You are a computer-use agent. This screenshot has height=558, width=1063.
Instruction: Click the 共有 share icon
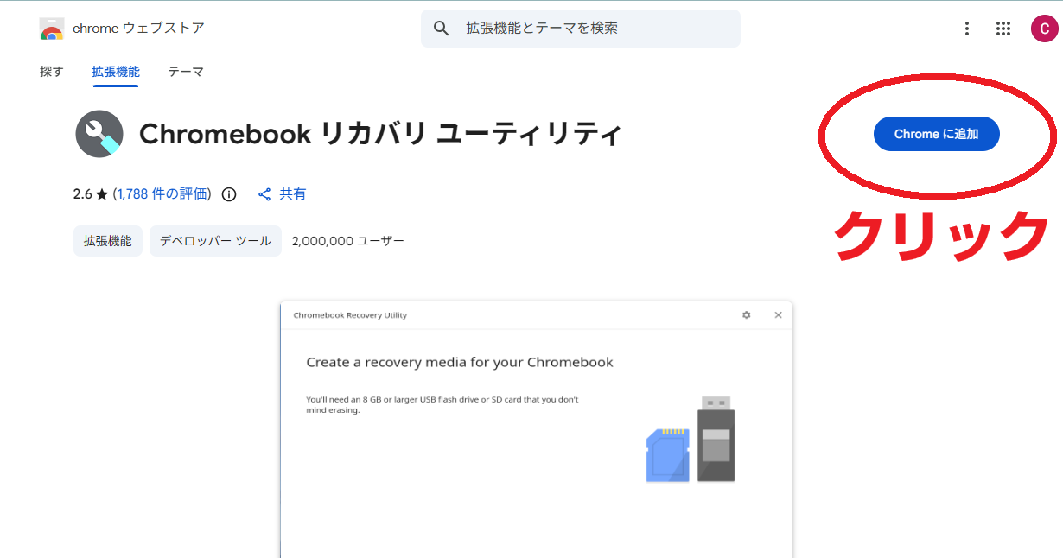pos(265,194)
